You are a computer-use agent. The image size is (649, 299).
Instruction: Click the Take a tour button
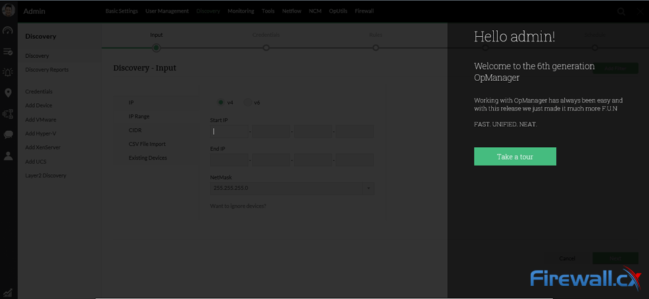point(515,156)
